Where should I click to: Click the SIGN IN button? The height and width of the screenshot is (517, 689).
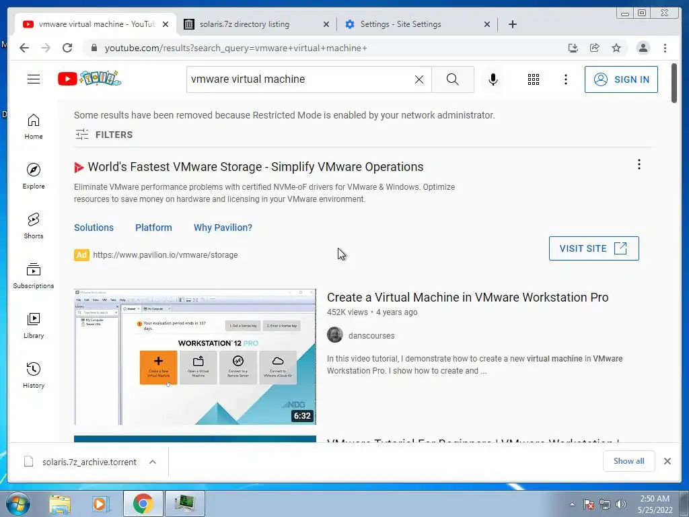(x=621, y=79)
